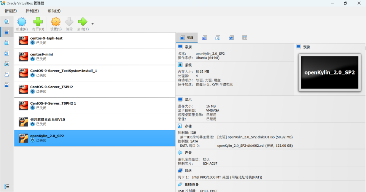
Task: Click the openKylin_2.0_SP2-disk002.vdi hard disk entry
Action: tap(255, 146)
